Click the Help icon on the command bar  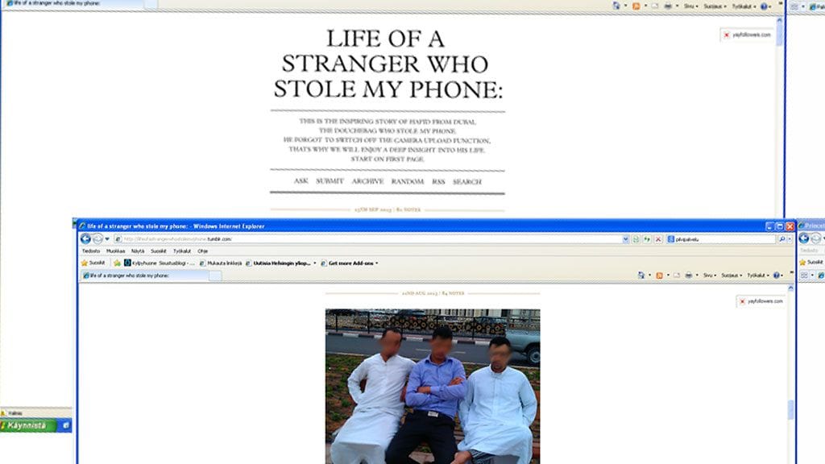[x=776, y=275]
